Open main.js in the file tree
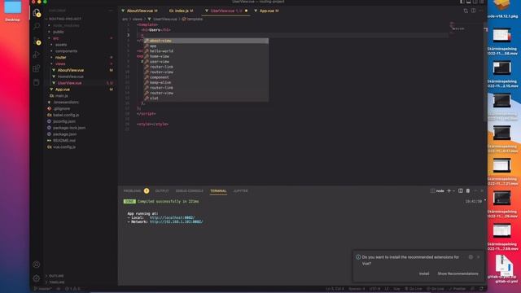This screenshot has height=293, width=521. click(x=62, y=96)
